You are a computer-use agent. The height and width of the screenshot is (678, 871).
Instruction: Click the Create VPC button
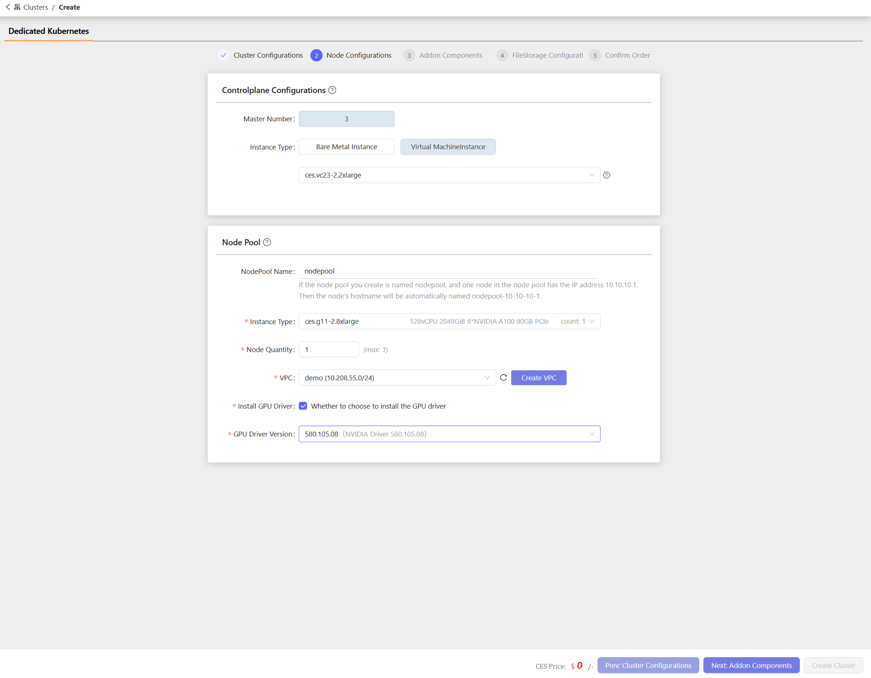(539, 378)
